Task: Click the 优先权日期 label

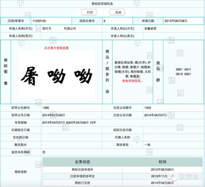Action: click(x=21, y=138)
